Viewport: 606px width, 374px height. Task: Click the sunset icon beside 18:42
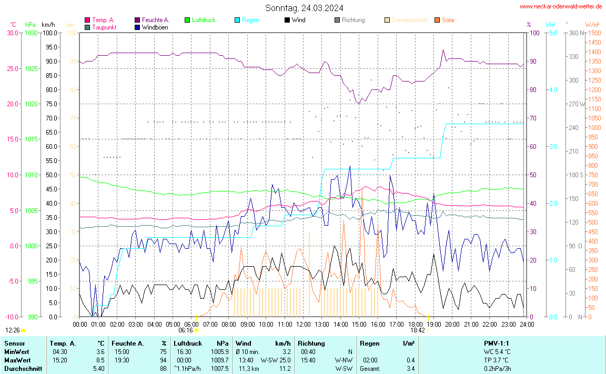[x=429, y=330]
